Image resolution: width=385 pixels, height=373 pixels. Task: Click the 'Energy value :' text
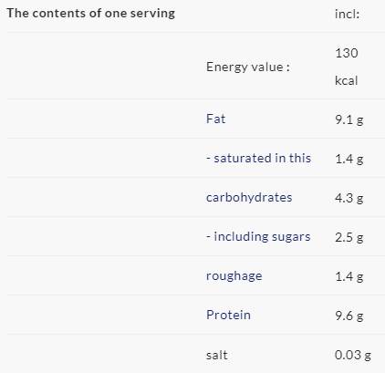pyautogui.click(x=248, y=67)
